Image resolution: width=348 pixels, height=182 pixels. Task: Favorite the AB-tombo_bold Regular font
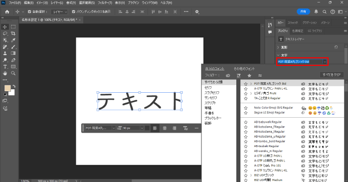point(246,142)
